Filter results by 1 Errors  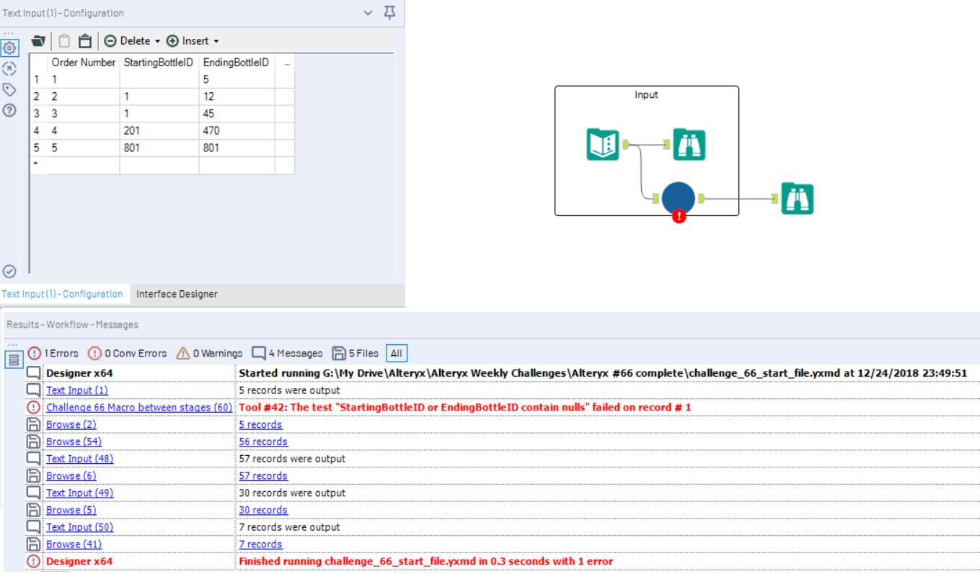click(53, 354)
